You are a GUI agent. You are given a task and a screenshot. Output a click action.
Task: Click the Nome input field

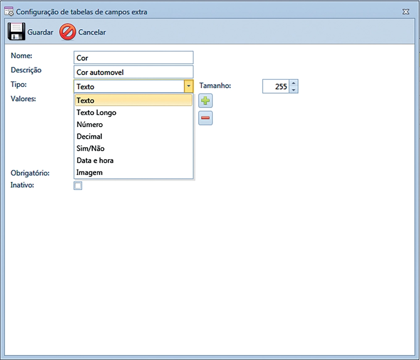[133, 58]
